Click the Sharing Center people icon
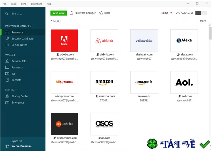The image size is (212, 151). [x=7, y=96]
